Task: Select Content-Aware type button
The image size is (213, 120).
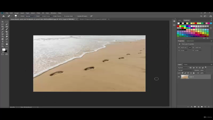Action: [46, 16]
